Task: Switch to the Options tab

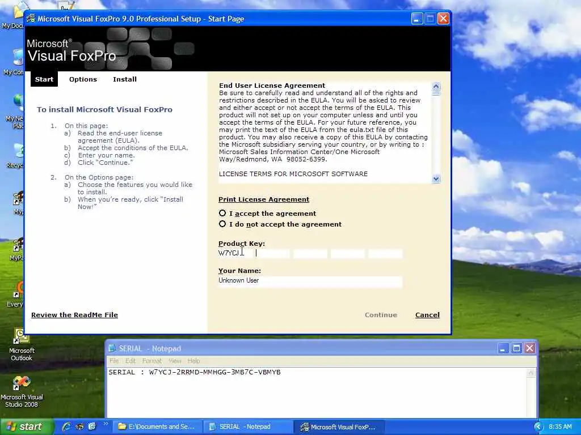Action: (x=83, y=79)
